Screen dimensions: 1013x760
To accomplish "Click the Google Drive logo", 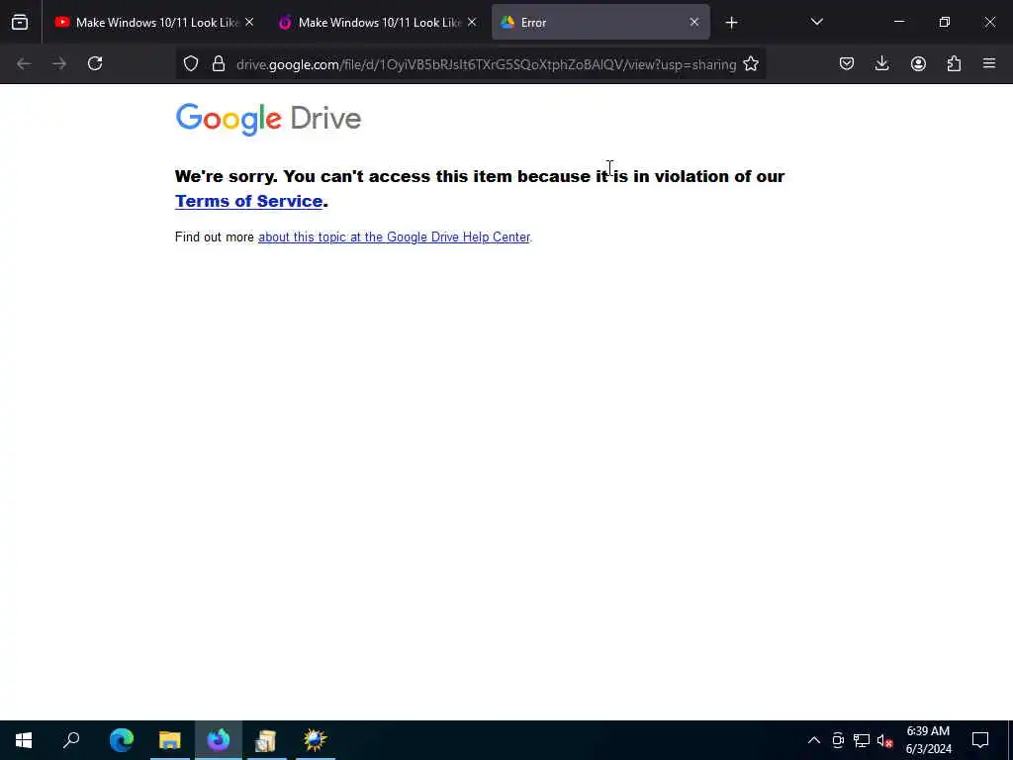I will (x=268, y=119).
